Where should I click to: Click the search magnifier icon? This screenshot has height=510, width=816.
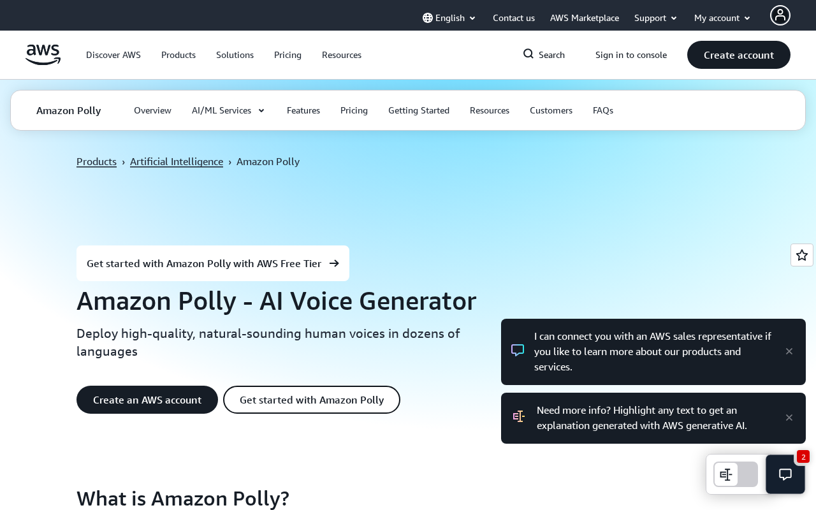(x=528, y=54)
